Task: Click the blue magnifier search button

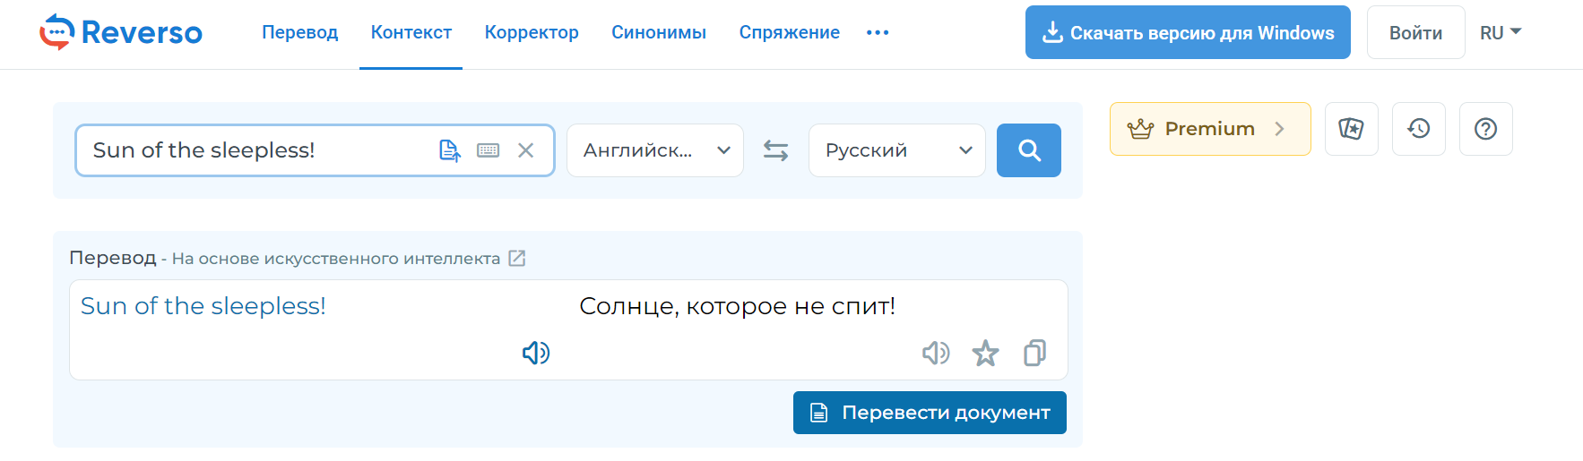Action: [1029, 150]
